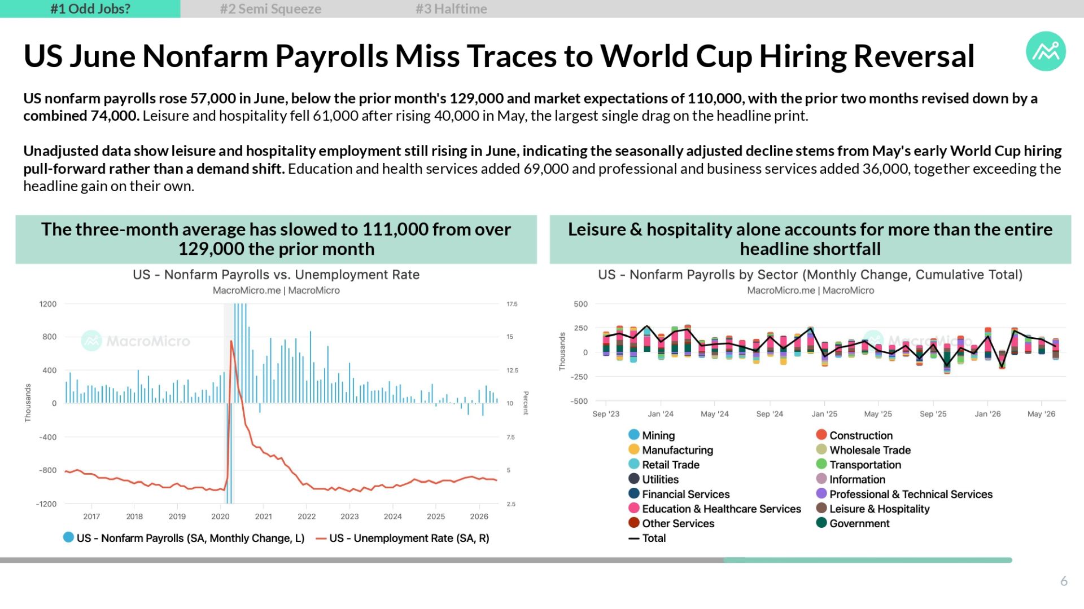
Task: Click the three-month average header box
Action: click(x=276, y=239)
